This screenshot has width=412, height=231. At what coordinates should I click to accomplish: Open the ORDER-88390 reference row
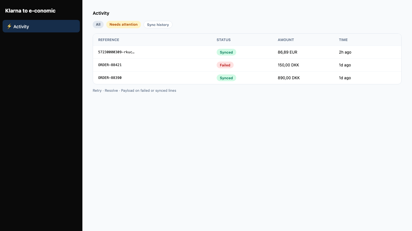(x=110, y=78)
